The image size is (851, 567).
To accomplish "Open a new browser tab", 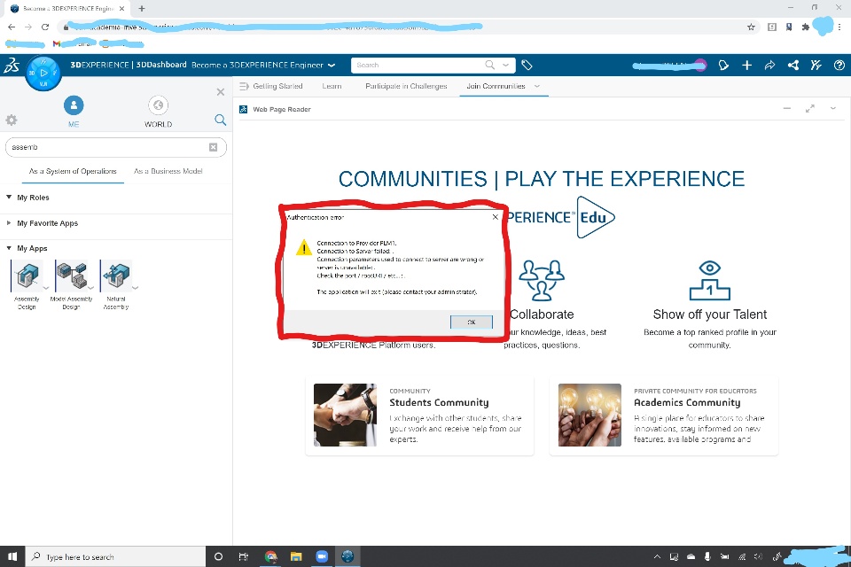I will (142, 9).
